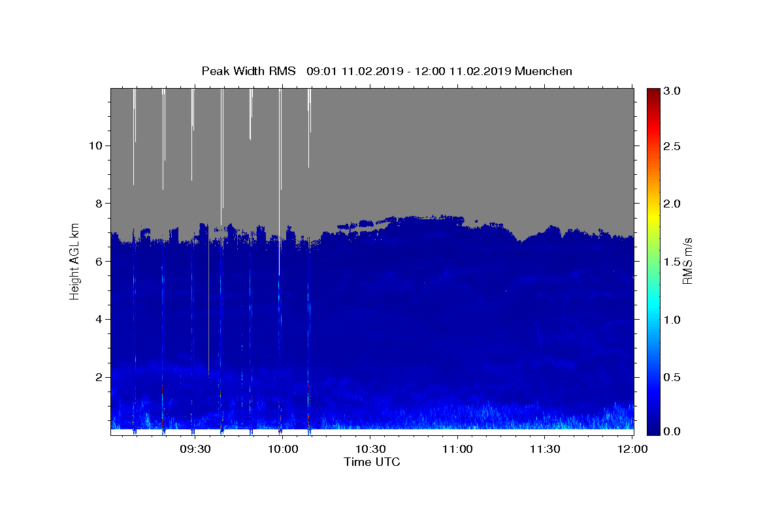This screenshot has height=522, width=784.
Task: Click the 10:00 time tick label
Action: tap(282, 449)
